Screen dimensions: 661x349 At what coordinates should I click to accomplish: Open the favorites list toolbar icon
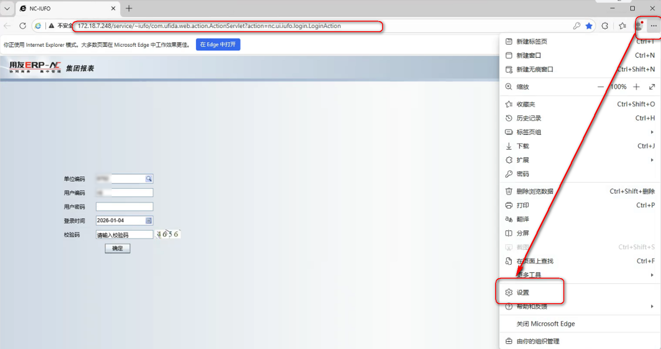[622, 26]
